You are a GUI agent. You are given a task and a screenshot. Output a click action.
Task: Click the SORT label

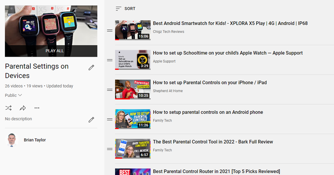[x=130, y=9]
